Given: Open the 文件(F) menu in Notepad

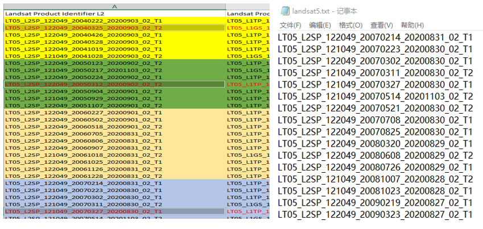Looking at the screenshot, I should pos(291,25).
